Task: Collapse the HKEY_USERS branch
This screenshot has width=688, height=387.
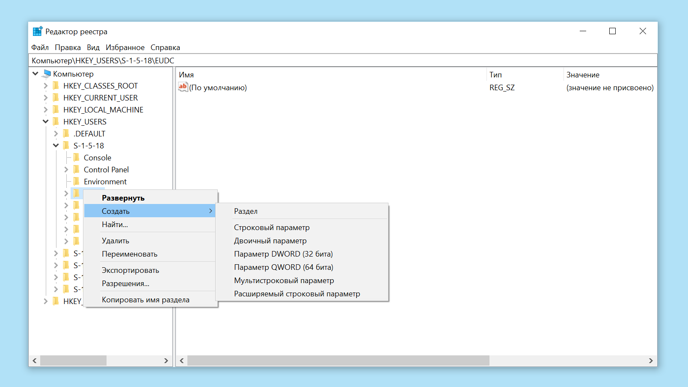Action: coord(46,121)
